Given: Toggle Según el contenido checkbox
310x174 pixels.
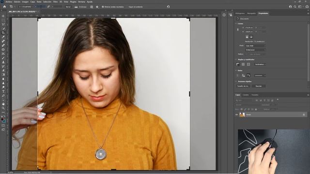Looking at the screenshot, I should pyautogui.click(x=127, y=7).
